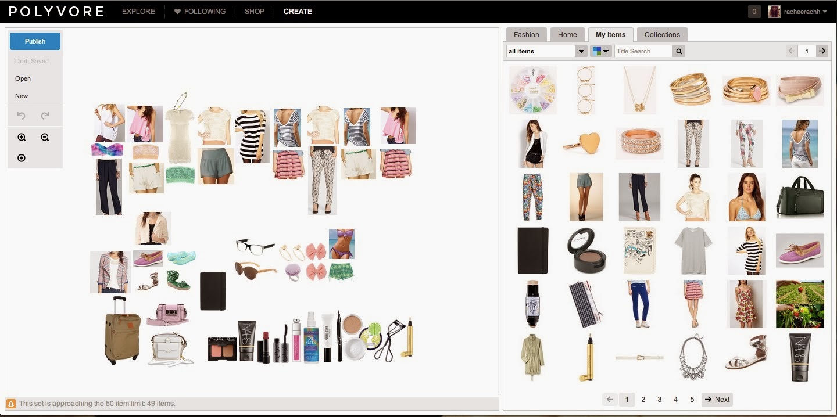837x417 pixels.
Task: Select the crystal statement necklace item
Action: click(693, 357)
